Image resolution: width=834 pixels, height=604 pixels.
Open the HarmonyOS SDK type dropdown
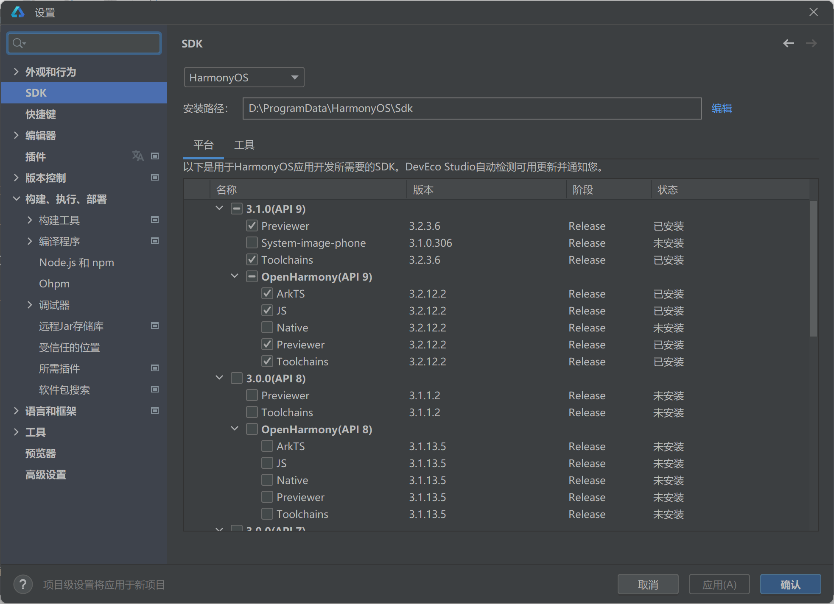pyautogui.click(x=244, y=77)
